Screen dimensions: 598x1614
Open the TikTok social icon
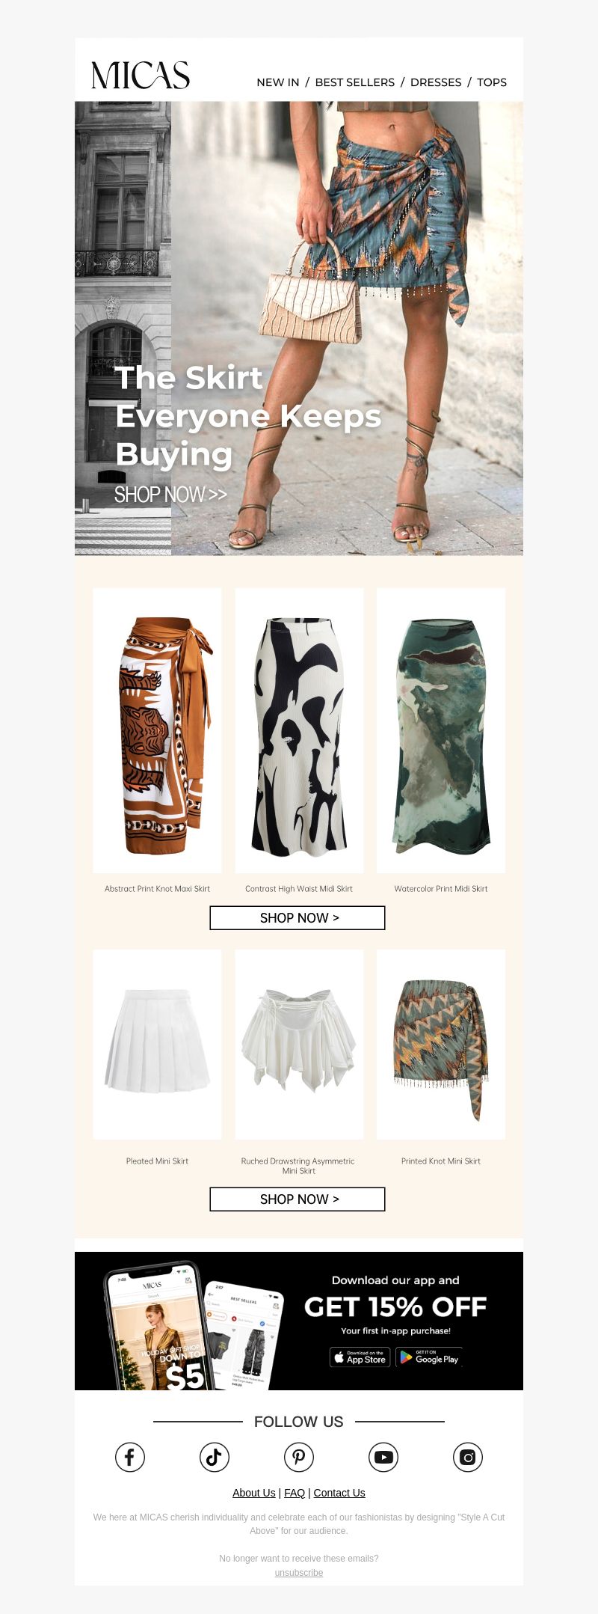pos(214,1457)
